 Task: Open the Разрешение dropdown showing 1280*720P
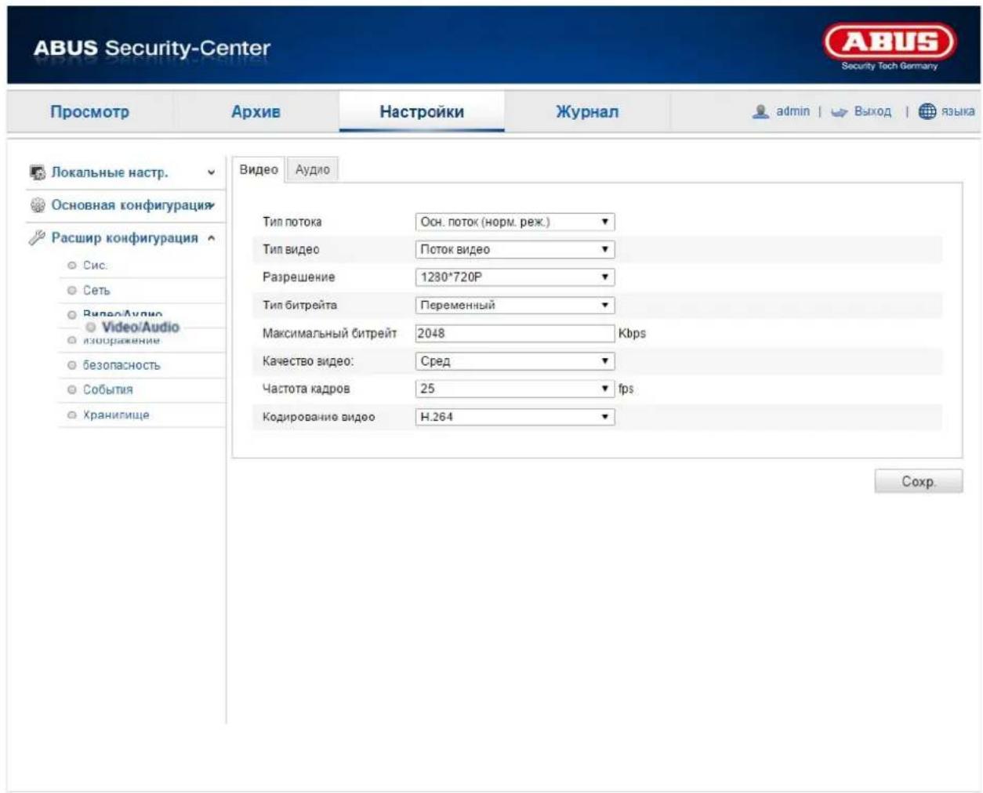point(514,277)
